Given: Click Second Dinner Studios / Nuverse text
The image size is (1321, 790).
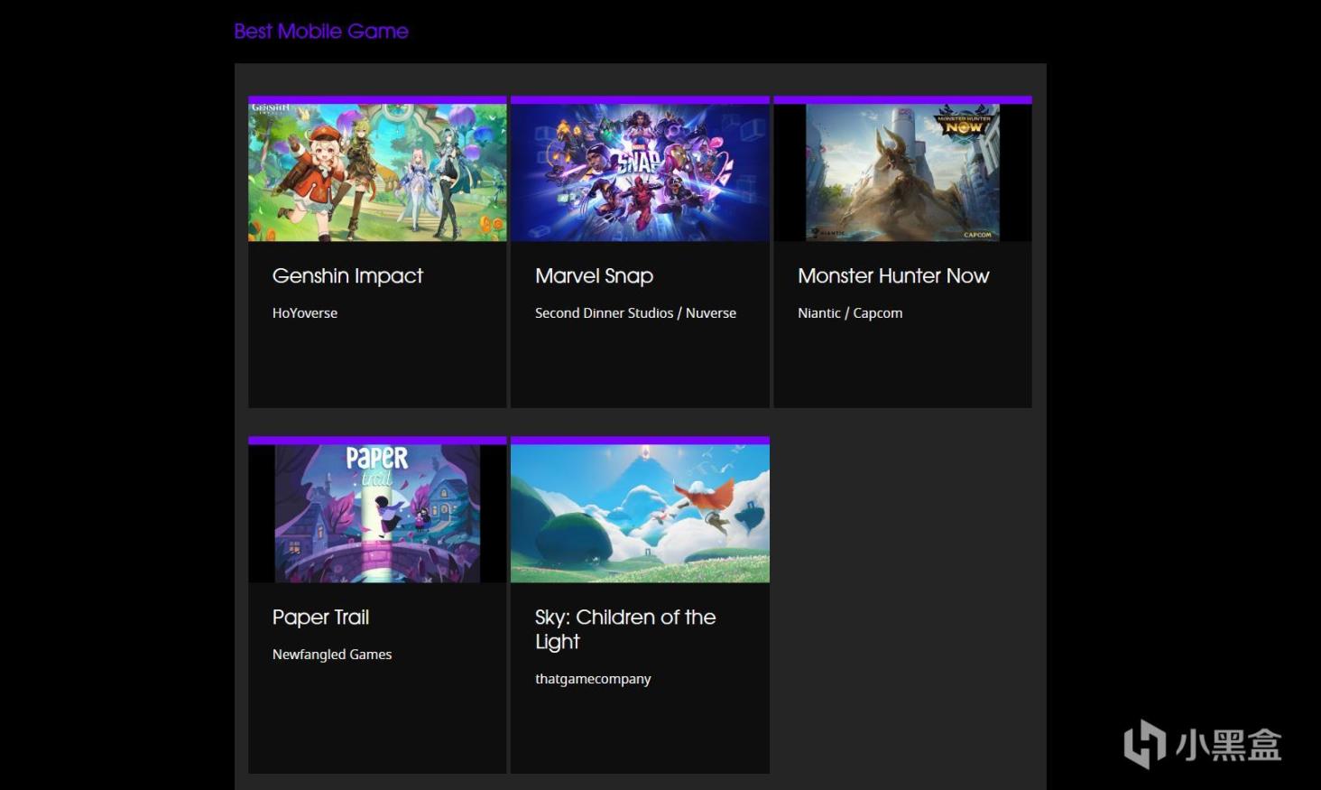Looking at the screenshot, I should (x=635, y=313).
